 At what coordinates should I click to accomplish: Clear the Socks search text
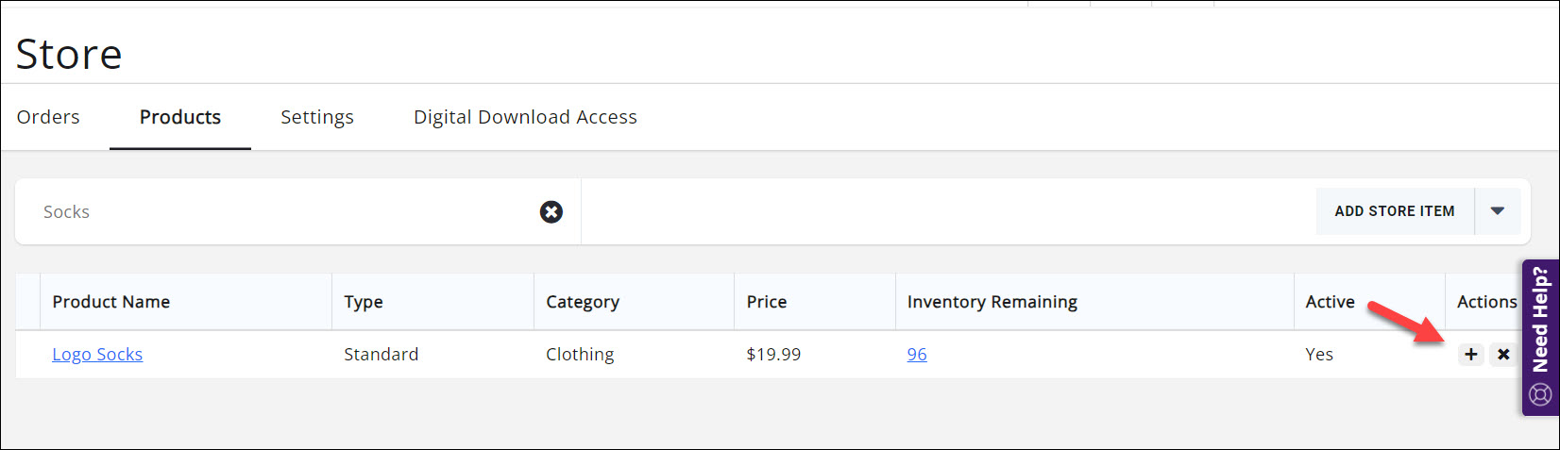click(x=551, y=212)
